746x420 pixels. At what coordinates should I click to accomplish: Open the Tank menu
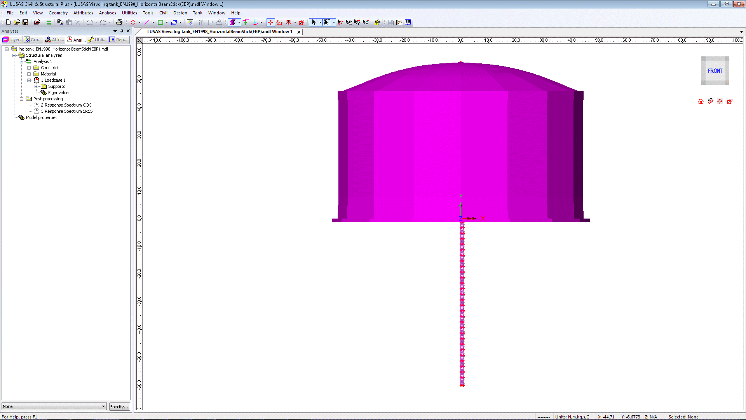click(197, 13)
